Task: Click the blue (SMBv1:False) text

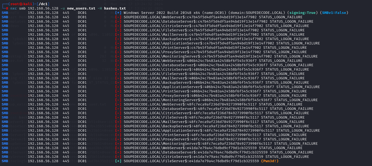Action: [334, 13]
